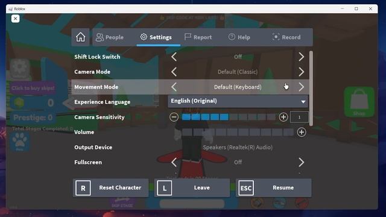Image resolution: width=386 pixels, height=217 pixels.
Task: Open the green Shop bag icon
Action: 359,102
